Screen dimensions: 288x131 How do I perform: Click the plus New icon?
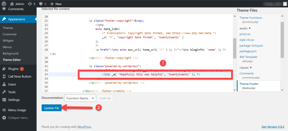pyautogui.click(x=52, y=4)
